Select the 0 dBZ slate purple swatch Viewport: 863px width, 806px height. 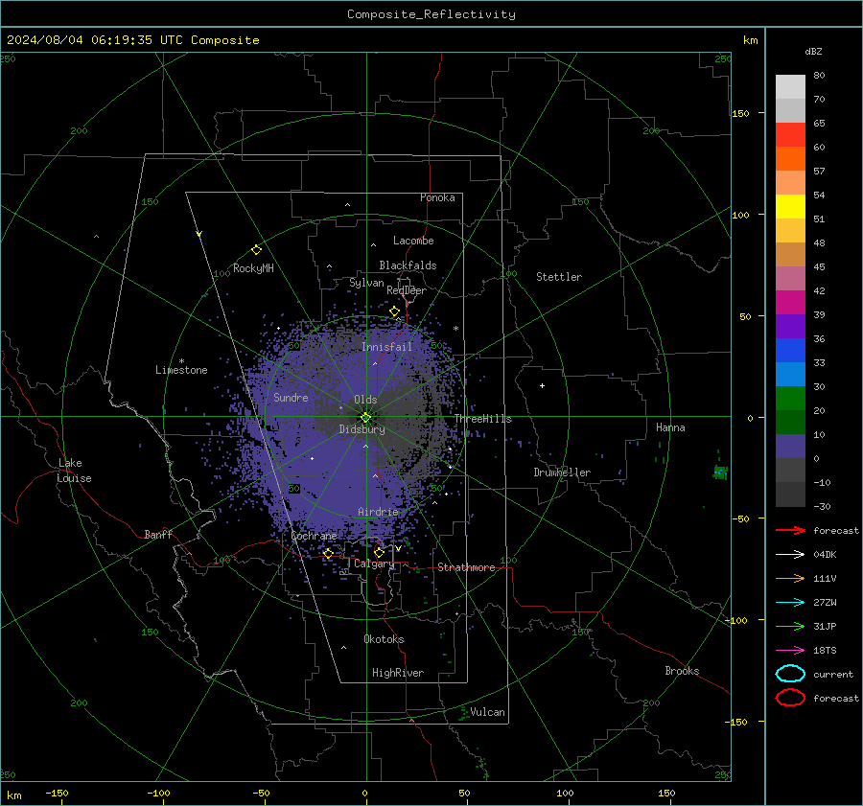[790, 447]
